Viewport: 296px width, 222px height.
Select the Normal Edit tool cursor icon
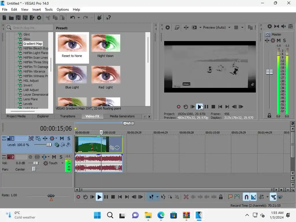pos(151,197)
